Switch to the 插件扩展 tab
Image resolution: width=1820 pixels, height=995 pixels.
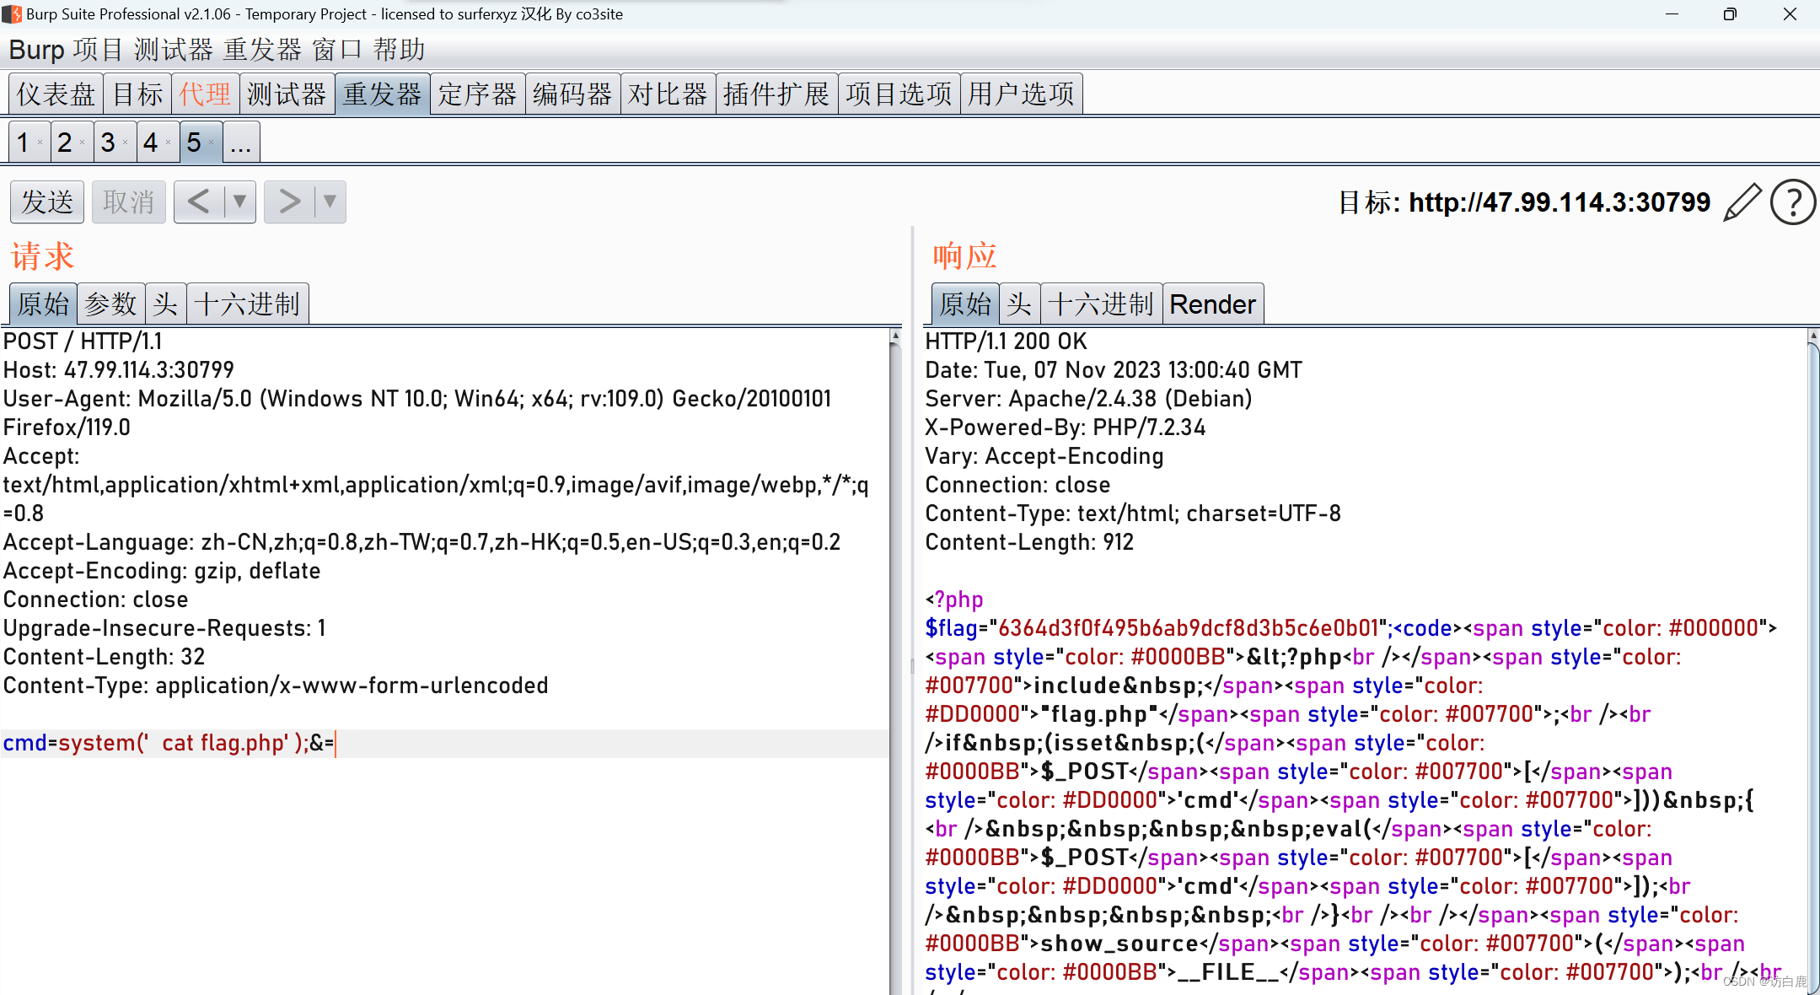tap(776, 94)
